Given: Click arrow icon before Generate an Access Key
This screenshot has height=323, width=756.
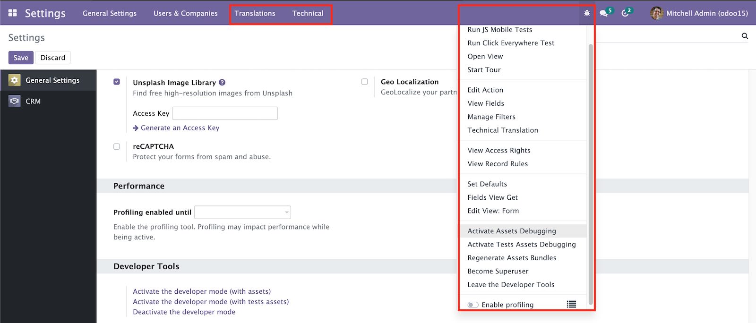Looking at the screenshot, I should pyautogui.click(x=136, y=128).
